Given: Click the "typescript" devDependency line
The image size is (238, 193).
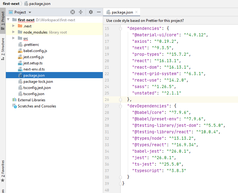Looking at the screenshot, I should (x=159, y=171).
